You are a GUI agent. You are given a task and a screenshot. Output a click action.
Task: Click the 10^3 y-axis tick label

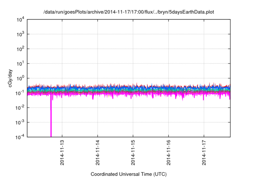(x=20, y=34)
